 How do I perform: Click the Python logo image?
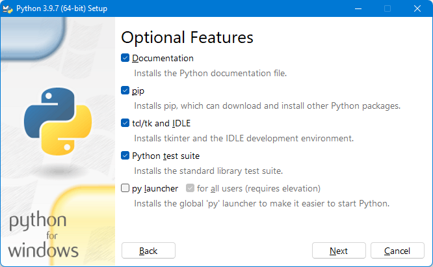tap(58, 121)
